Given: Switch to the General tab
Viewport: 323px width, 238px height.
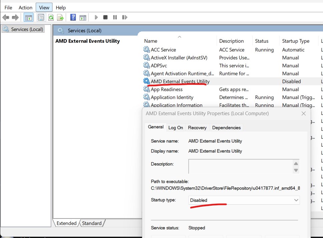Looking at the screenshot, I should 156,127.
